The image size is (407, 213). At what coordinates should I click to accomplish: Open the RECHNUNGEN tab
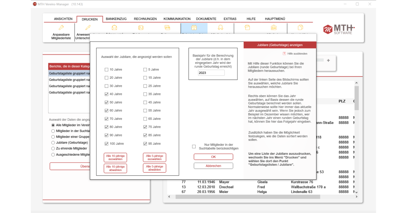click(x=145, y=19)
